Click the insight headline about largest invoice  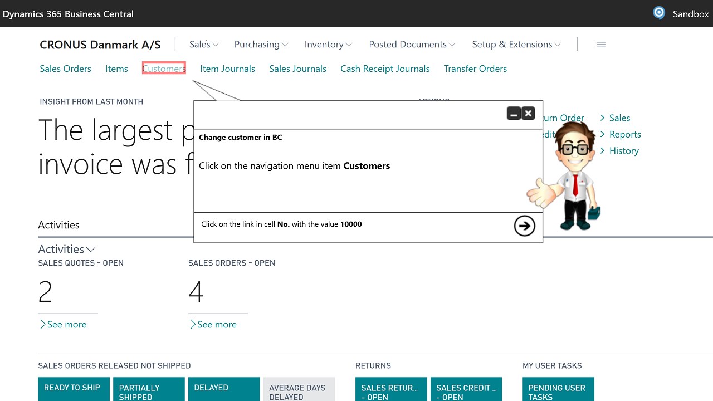(116, 147)
